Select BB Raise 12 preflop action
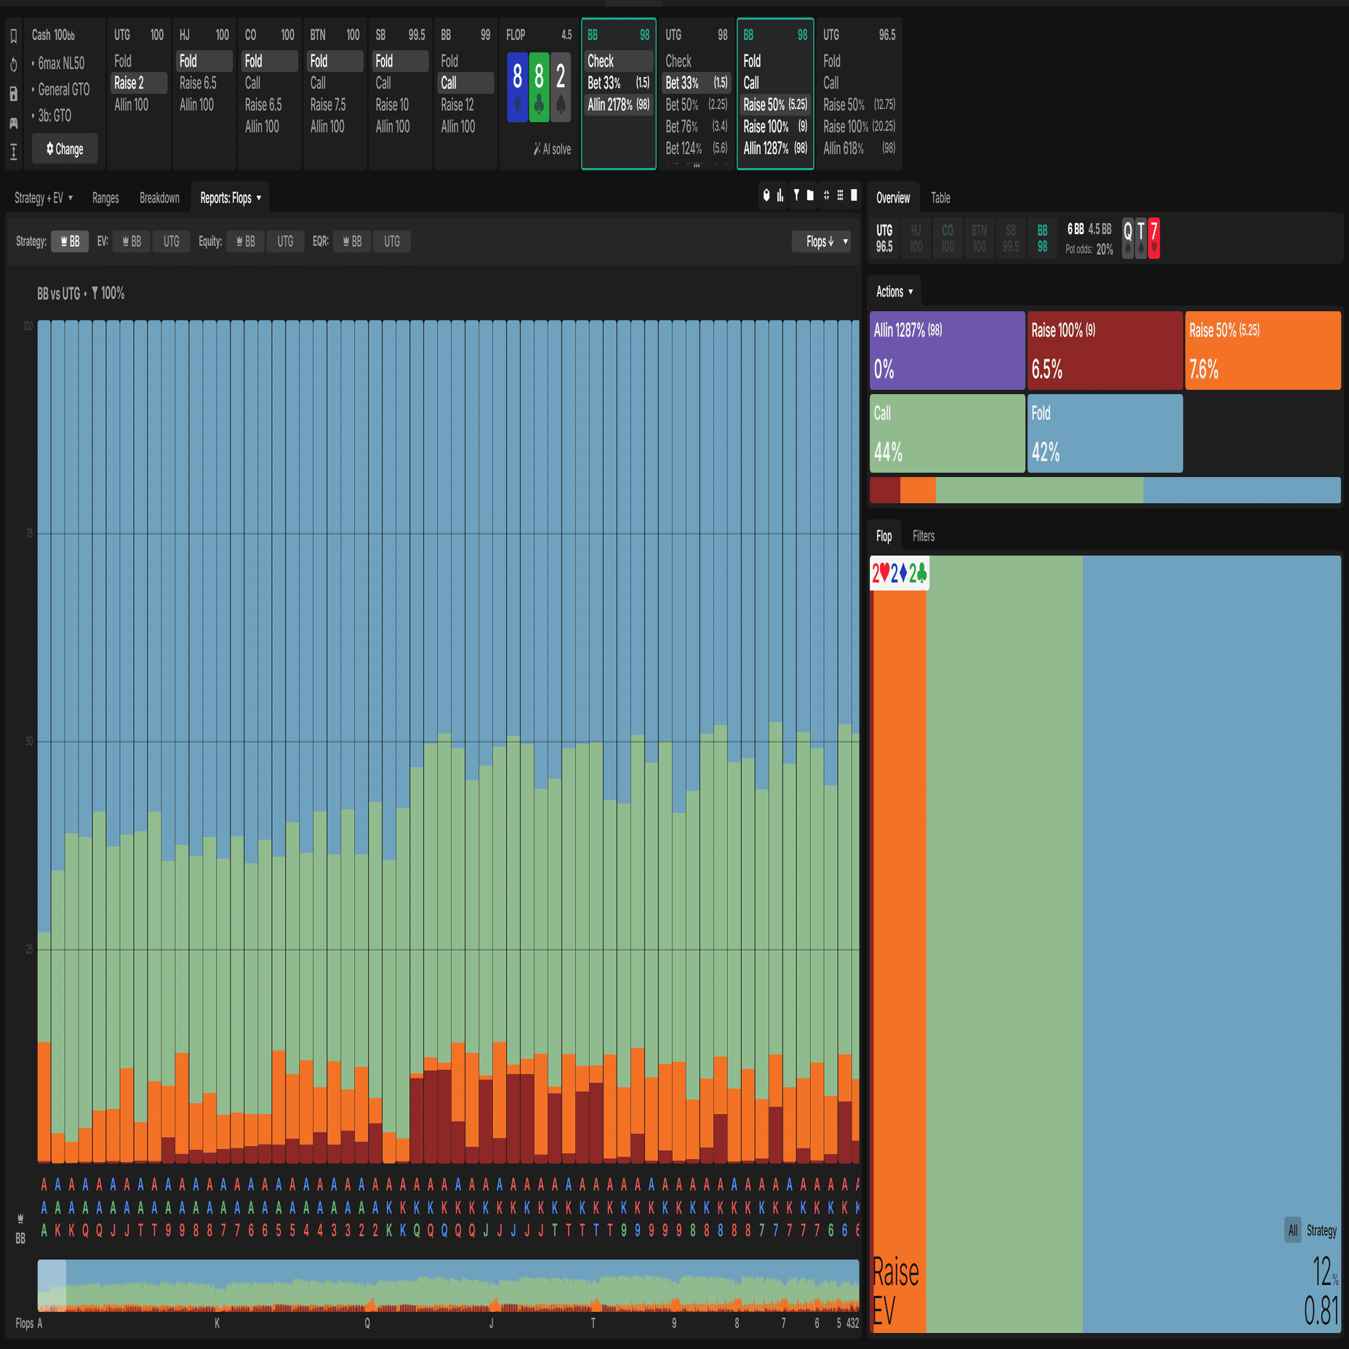Screen dimensions: 1349x1349 (466, 105)
